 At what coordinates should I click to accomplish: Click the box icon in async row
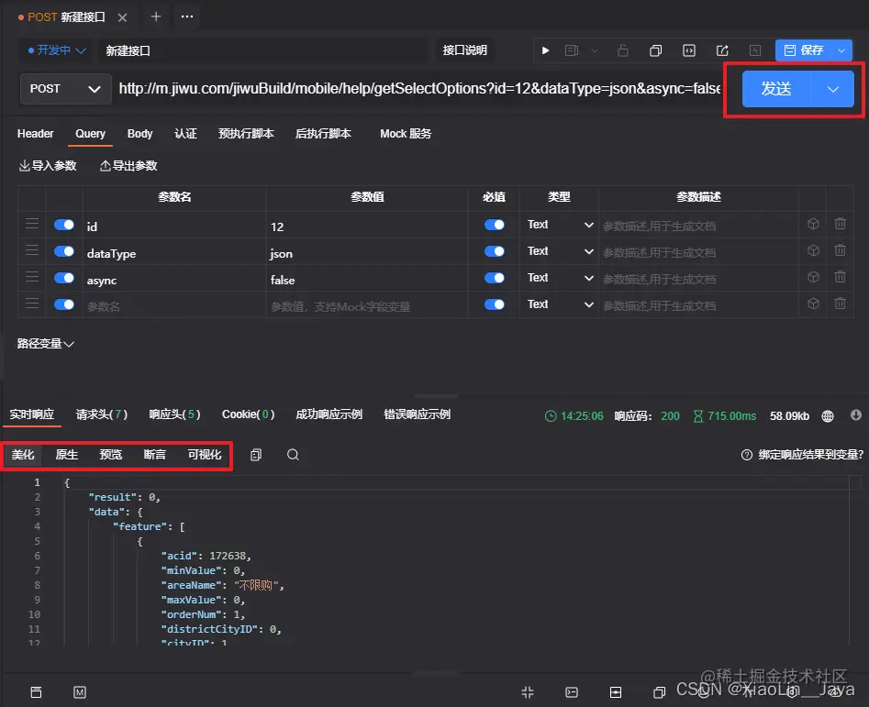click(813, 277)
